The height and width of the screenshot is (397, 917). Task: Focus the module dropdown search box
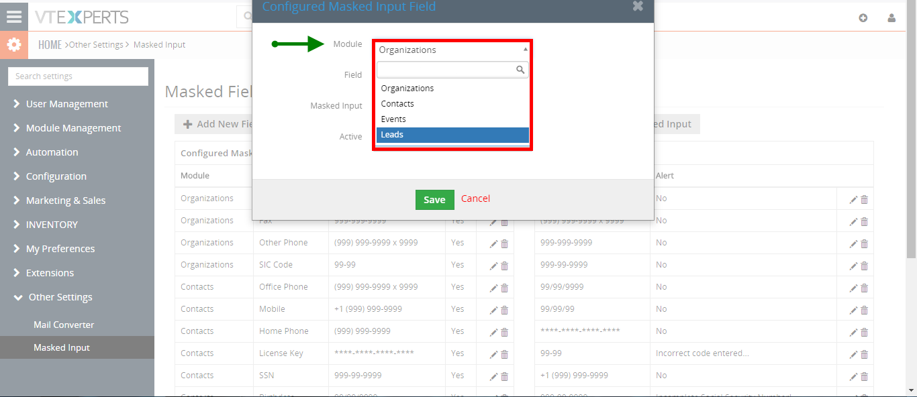[452, 69]
